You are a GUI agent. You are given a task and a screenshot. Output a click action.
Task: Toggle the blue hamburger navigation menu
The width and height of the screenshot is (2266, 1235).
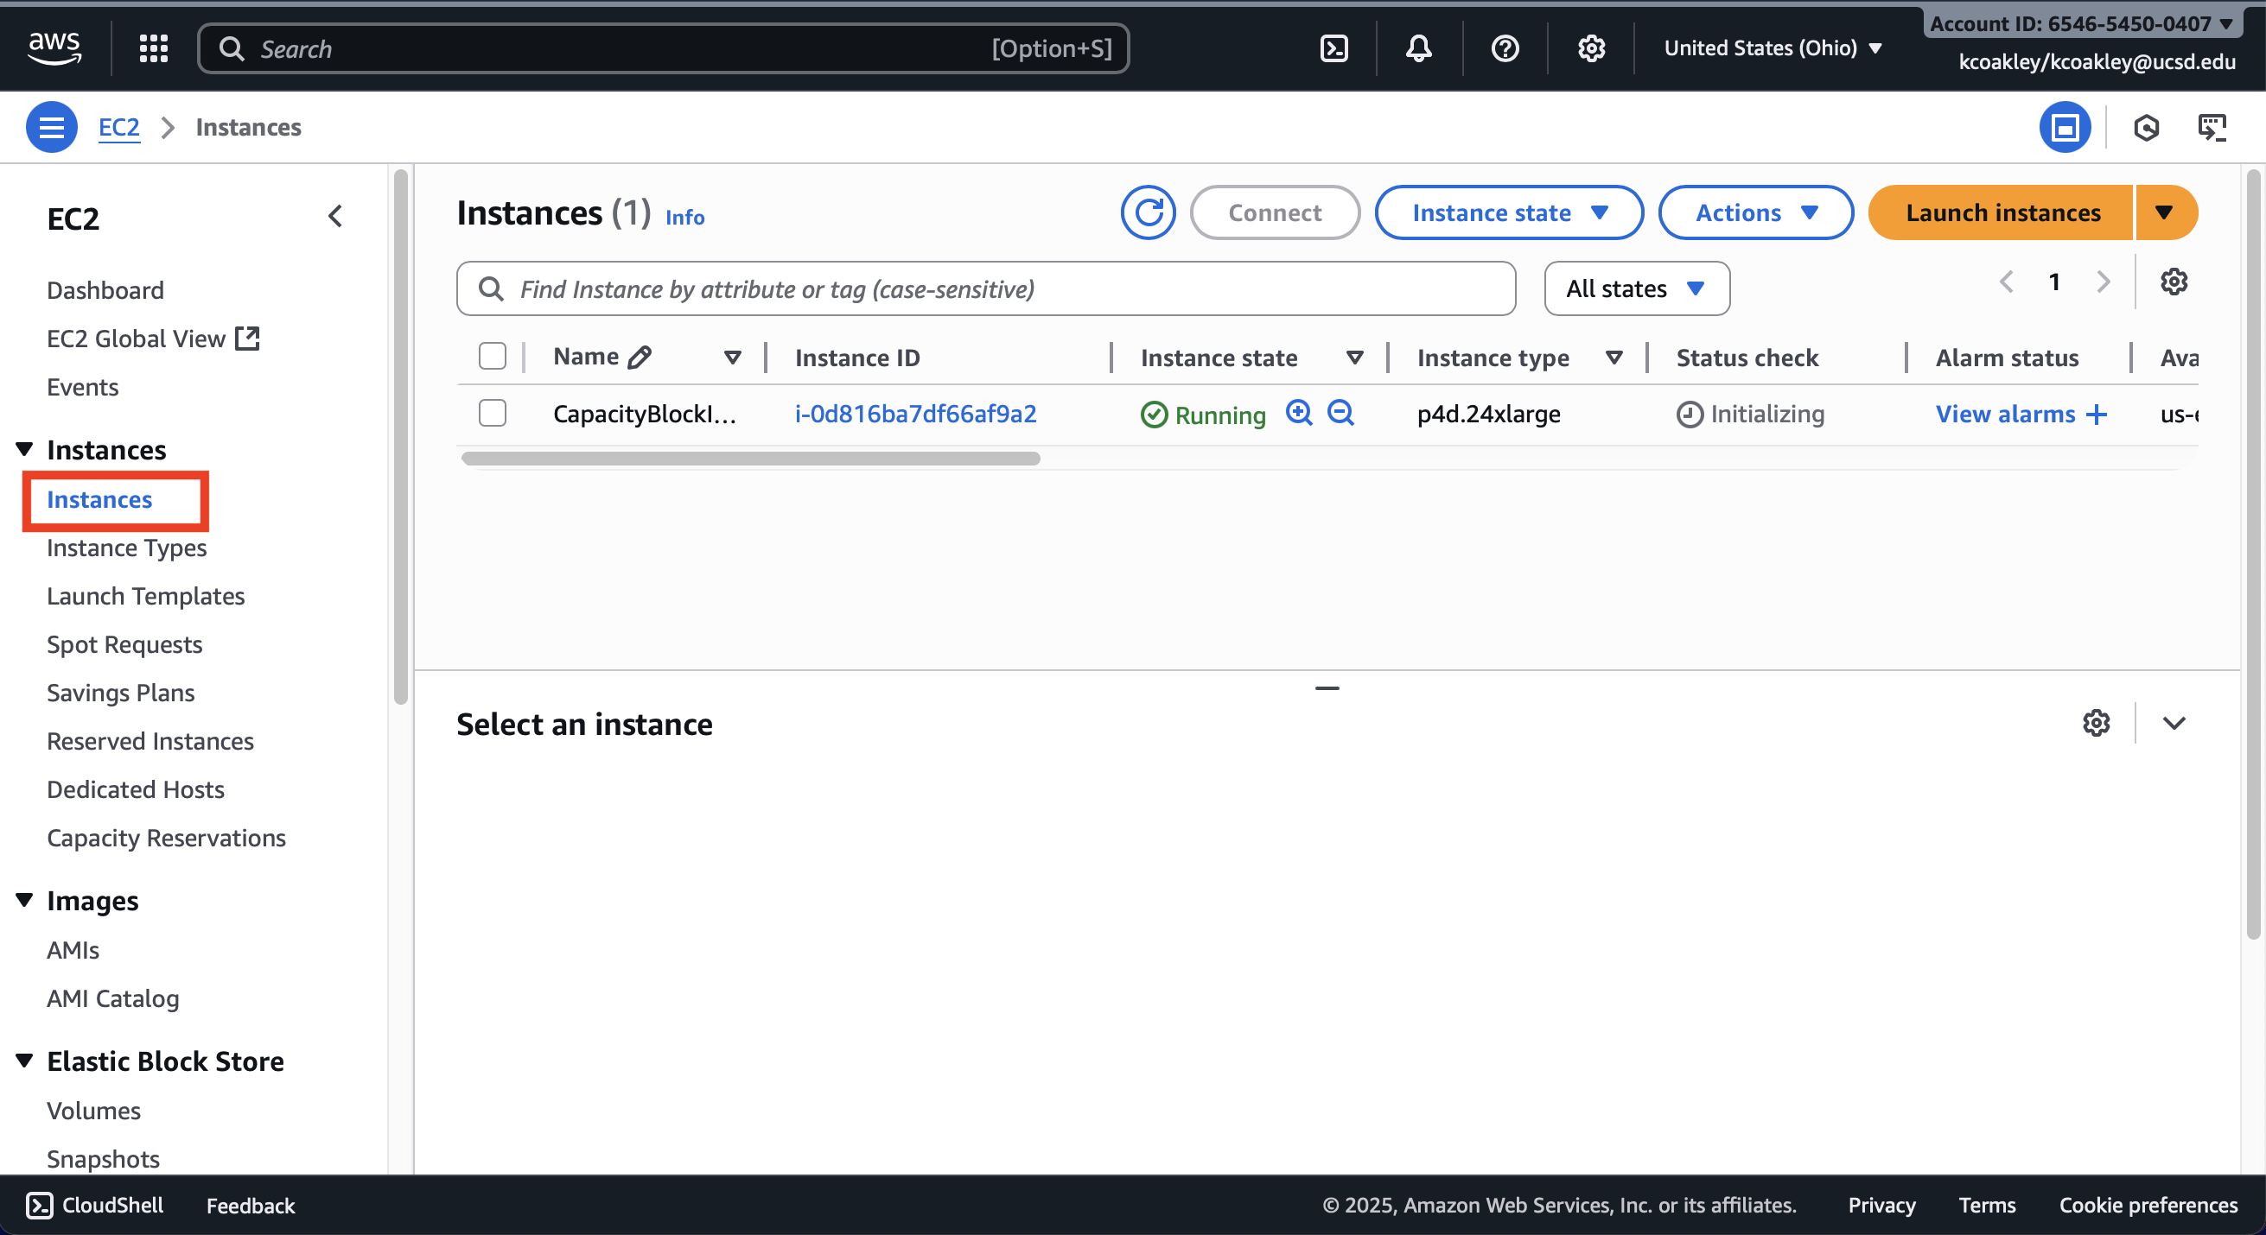51,128
